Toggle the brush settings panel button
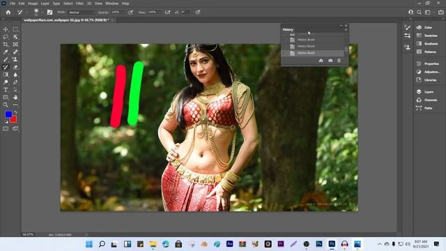 (49, 13)
